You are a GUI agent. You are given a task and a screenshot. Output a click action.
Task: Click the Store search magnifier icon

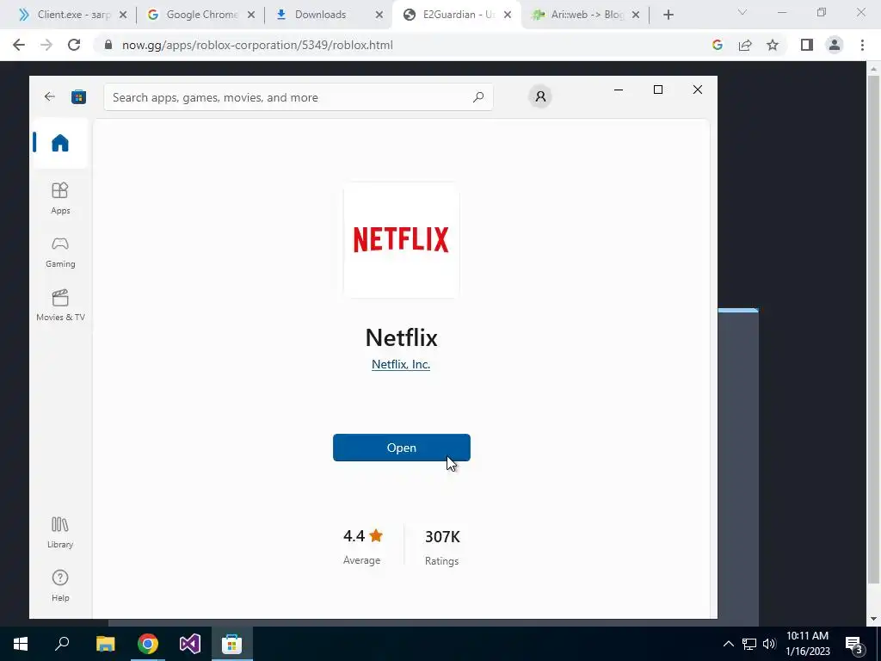pos(478,97)
